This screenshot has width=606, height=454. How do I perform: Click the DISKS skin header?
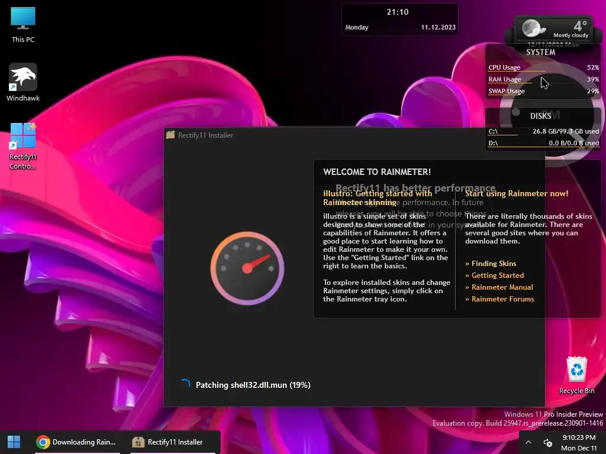[x=540, y=116]
